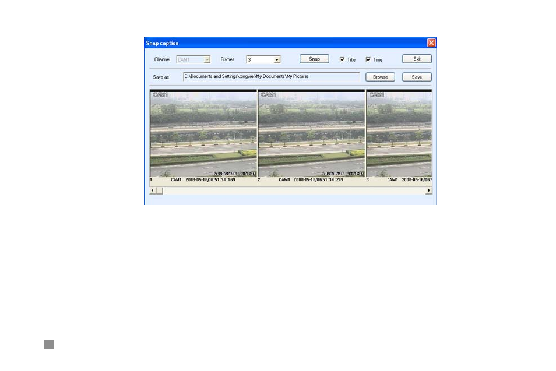The width and height of the screenshot is (556, 371).
Task: Click the horizontal scrollbar thumb
Action: point(160,190)
